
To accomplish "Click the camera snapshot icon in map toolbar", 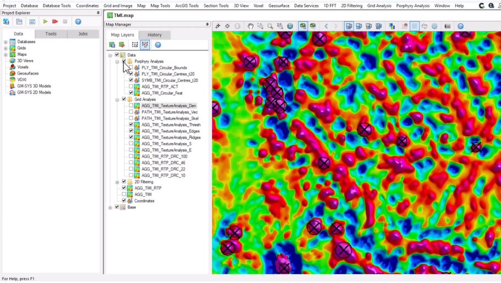I will tap(447, 26).
